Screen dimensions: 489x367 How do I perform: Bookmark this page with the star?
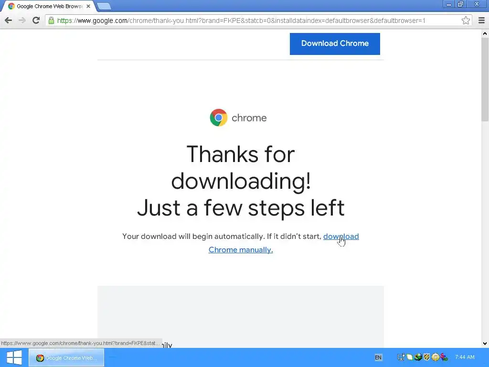[466, 20]
